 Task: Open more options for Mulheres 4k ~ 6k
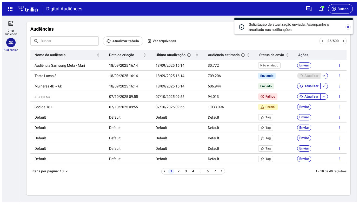(340, 86)
